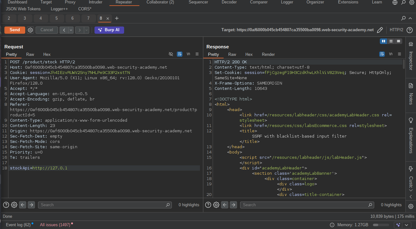Switch to side-by-side layout view

(x=383, y=41)
